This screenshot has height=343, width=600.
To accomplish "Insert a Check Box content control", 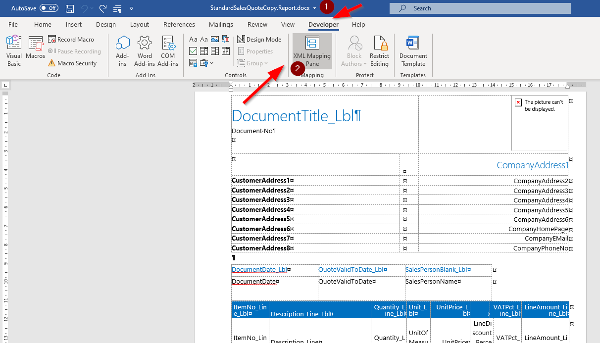I will (193, 50).
